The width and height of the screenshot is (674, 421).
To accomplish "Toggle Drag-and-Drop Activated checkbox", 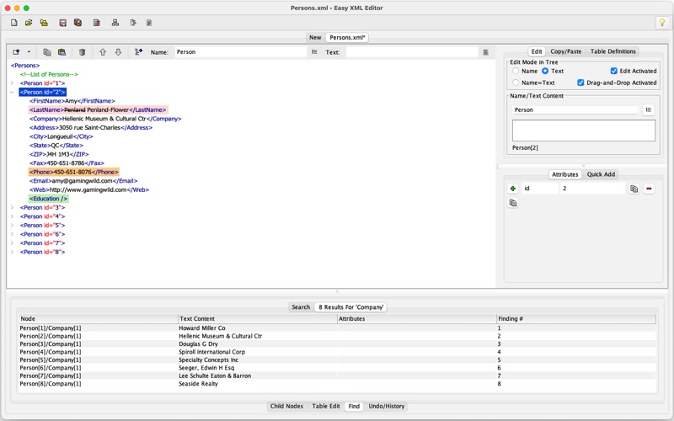I will (580, 83).
